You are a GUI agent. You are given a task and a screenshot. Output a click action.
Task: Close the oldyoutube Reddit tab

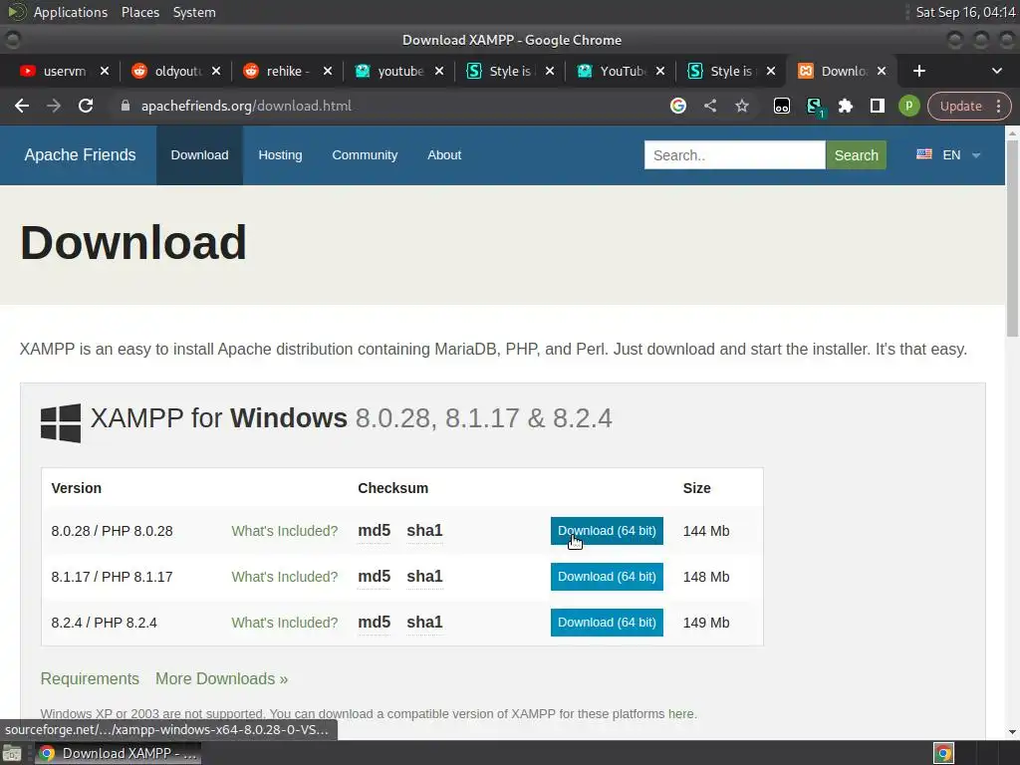pyautogui.click(x=216, y=71)
